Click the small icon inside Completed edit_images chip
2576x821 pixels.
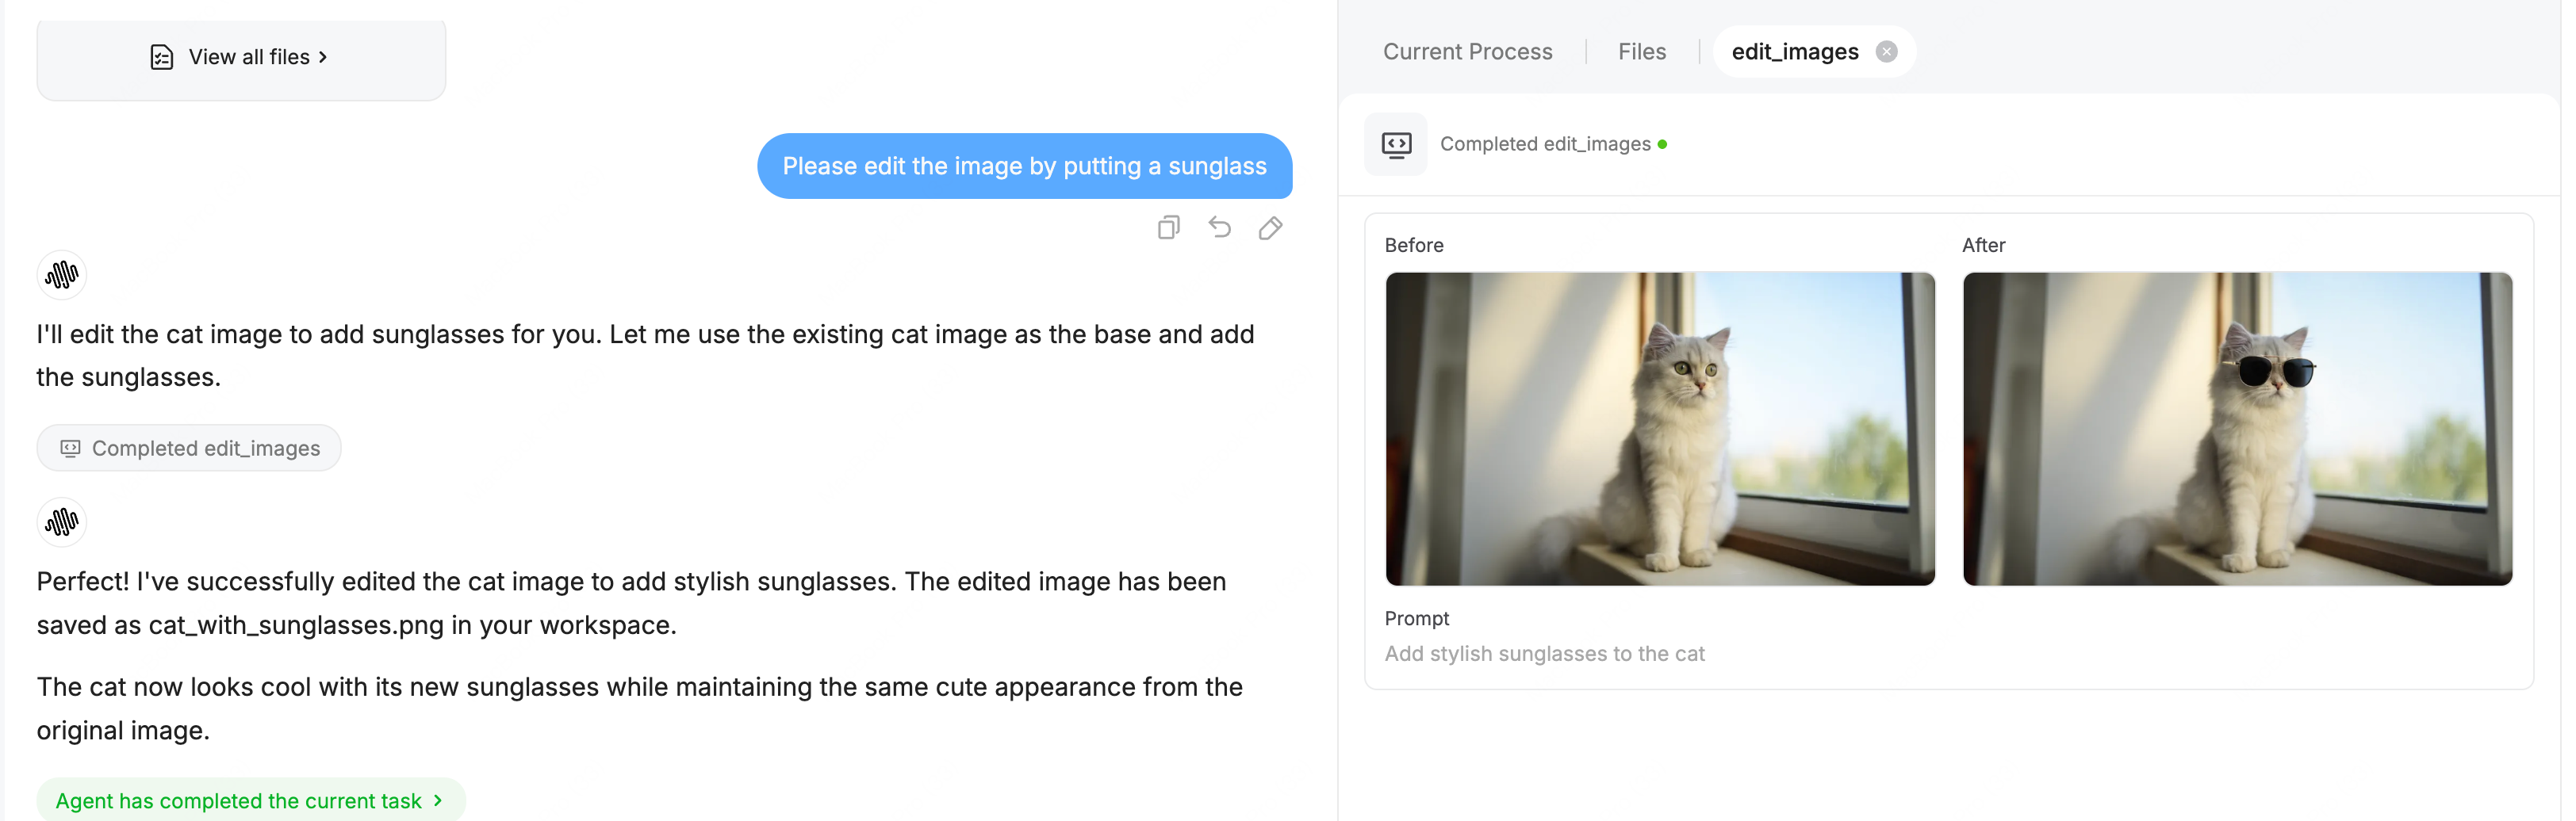70,449
